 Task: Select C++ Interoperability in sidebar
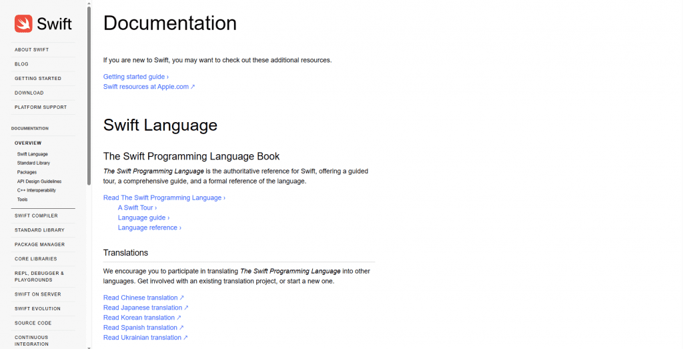pos(37,190)
